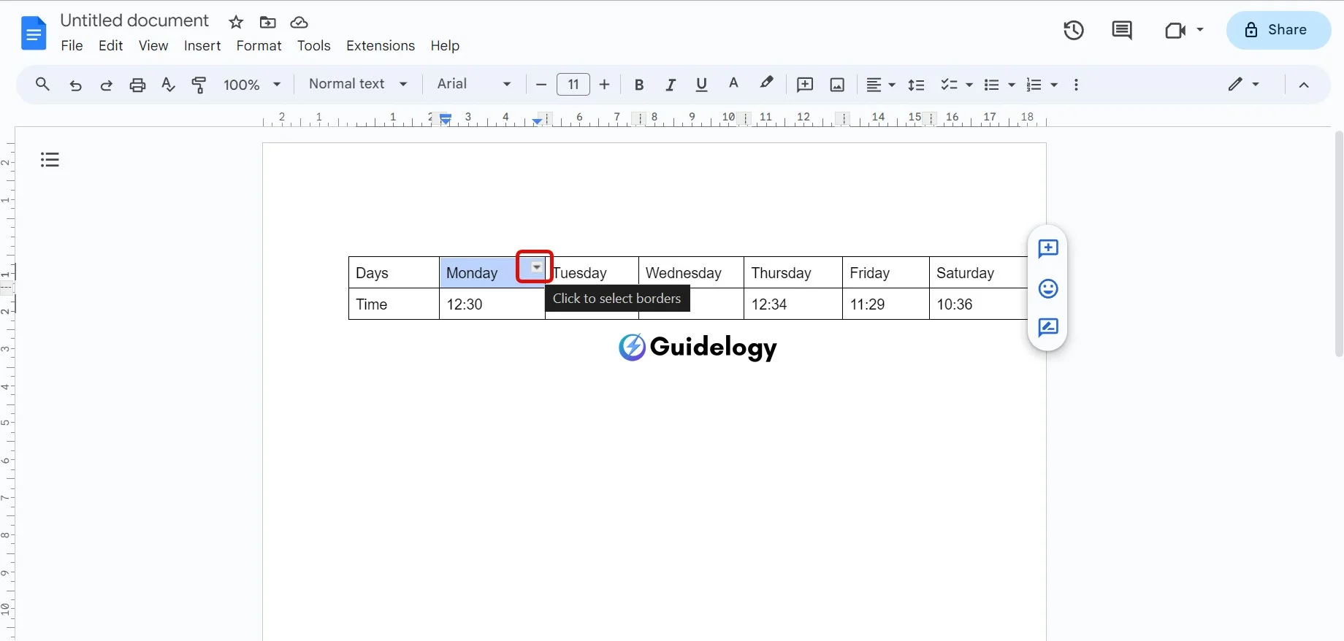1344x641 pixels.
Task: Star the Untitled document
Action: [x=236, y=22]
